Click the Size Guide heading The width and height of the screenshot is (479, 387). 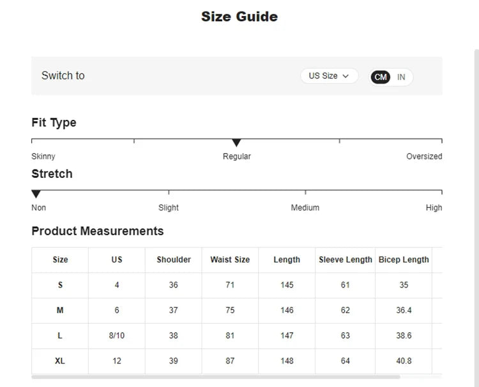pyautogui.click(x=240, y=17)
